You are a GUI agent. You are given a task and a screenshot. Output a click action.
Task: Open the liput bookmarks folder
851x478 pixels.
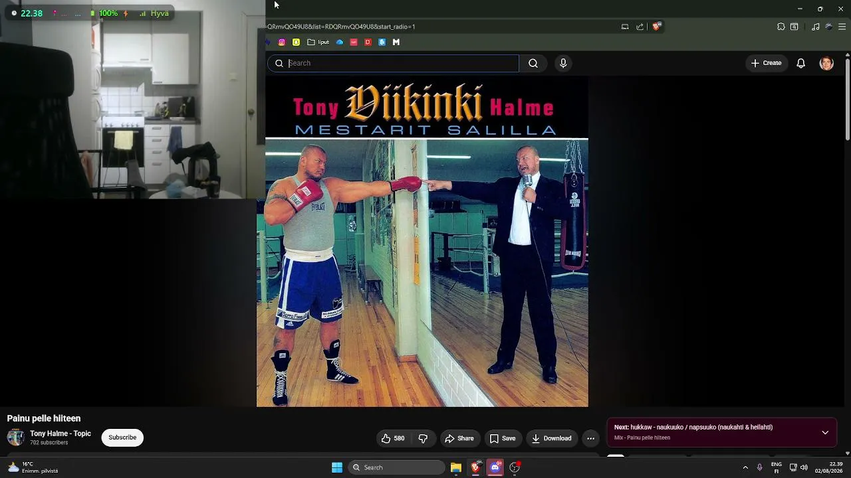pyautogui.click(x=318, y=42)
